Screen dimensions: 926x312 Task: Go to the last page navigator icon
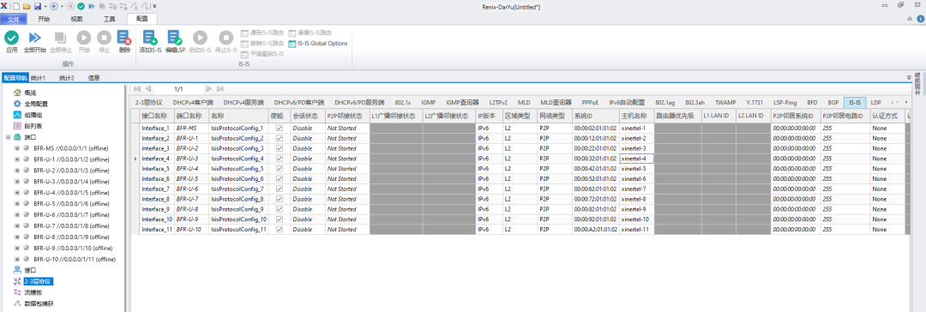click(220, 88)
